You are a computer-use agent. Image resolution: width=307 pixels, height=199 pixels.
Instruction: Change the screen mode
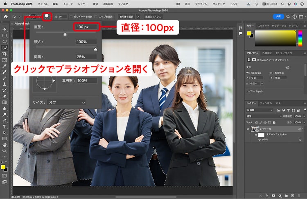coord(5,182)
